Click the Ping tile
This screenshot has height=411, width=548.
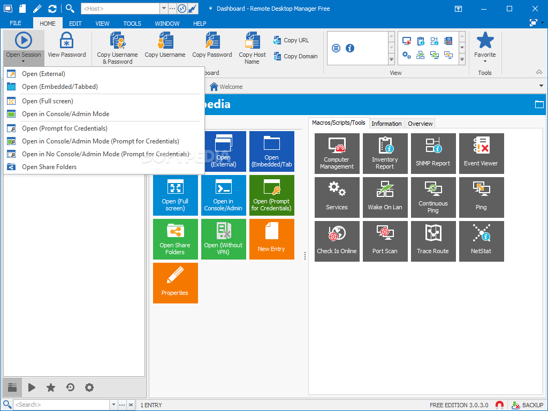(482, 197)
